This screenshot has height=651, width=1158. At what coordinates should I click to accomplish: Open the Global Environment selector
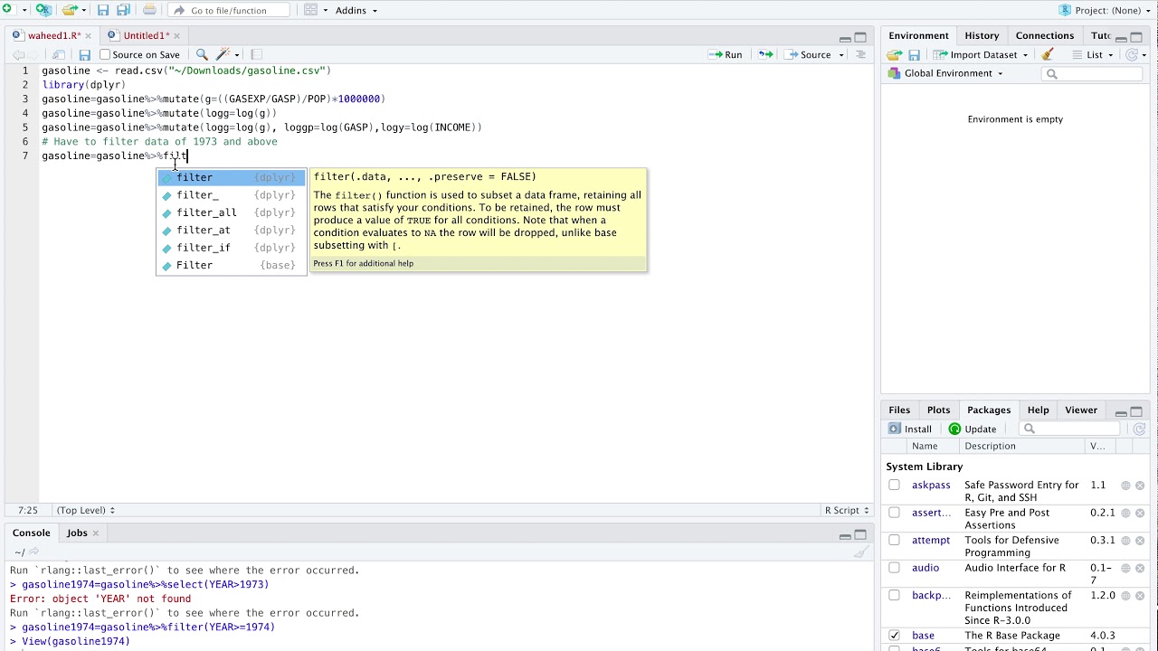click(945, 73)
